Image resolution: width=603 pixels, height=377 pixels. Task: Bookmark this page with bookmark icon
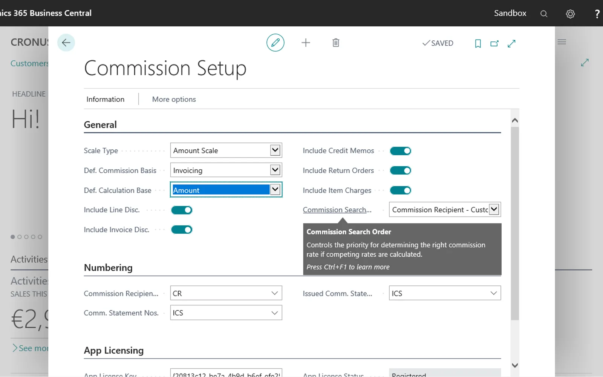pos(478,43)
